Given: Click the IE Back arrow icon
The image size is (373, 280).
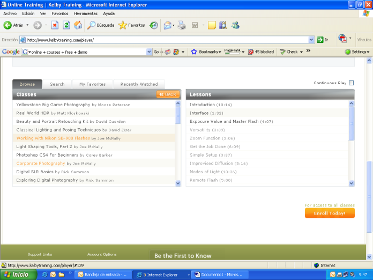Looking at the screenshot, I should 8,25.
